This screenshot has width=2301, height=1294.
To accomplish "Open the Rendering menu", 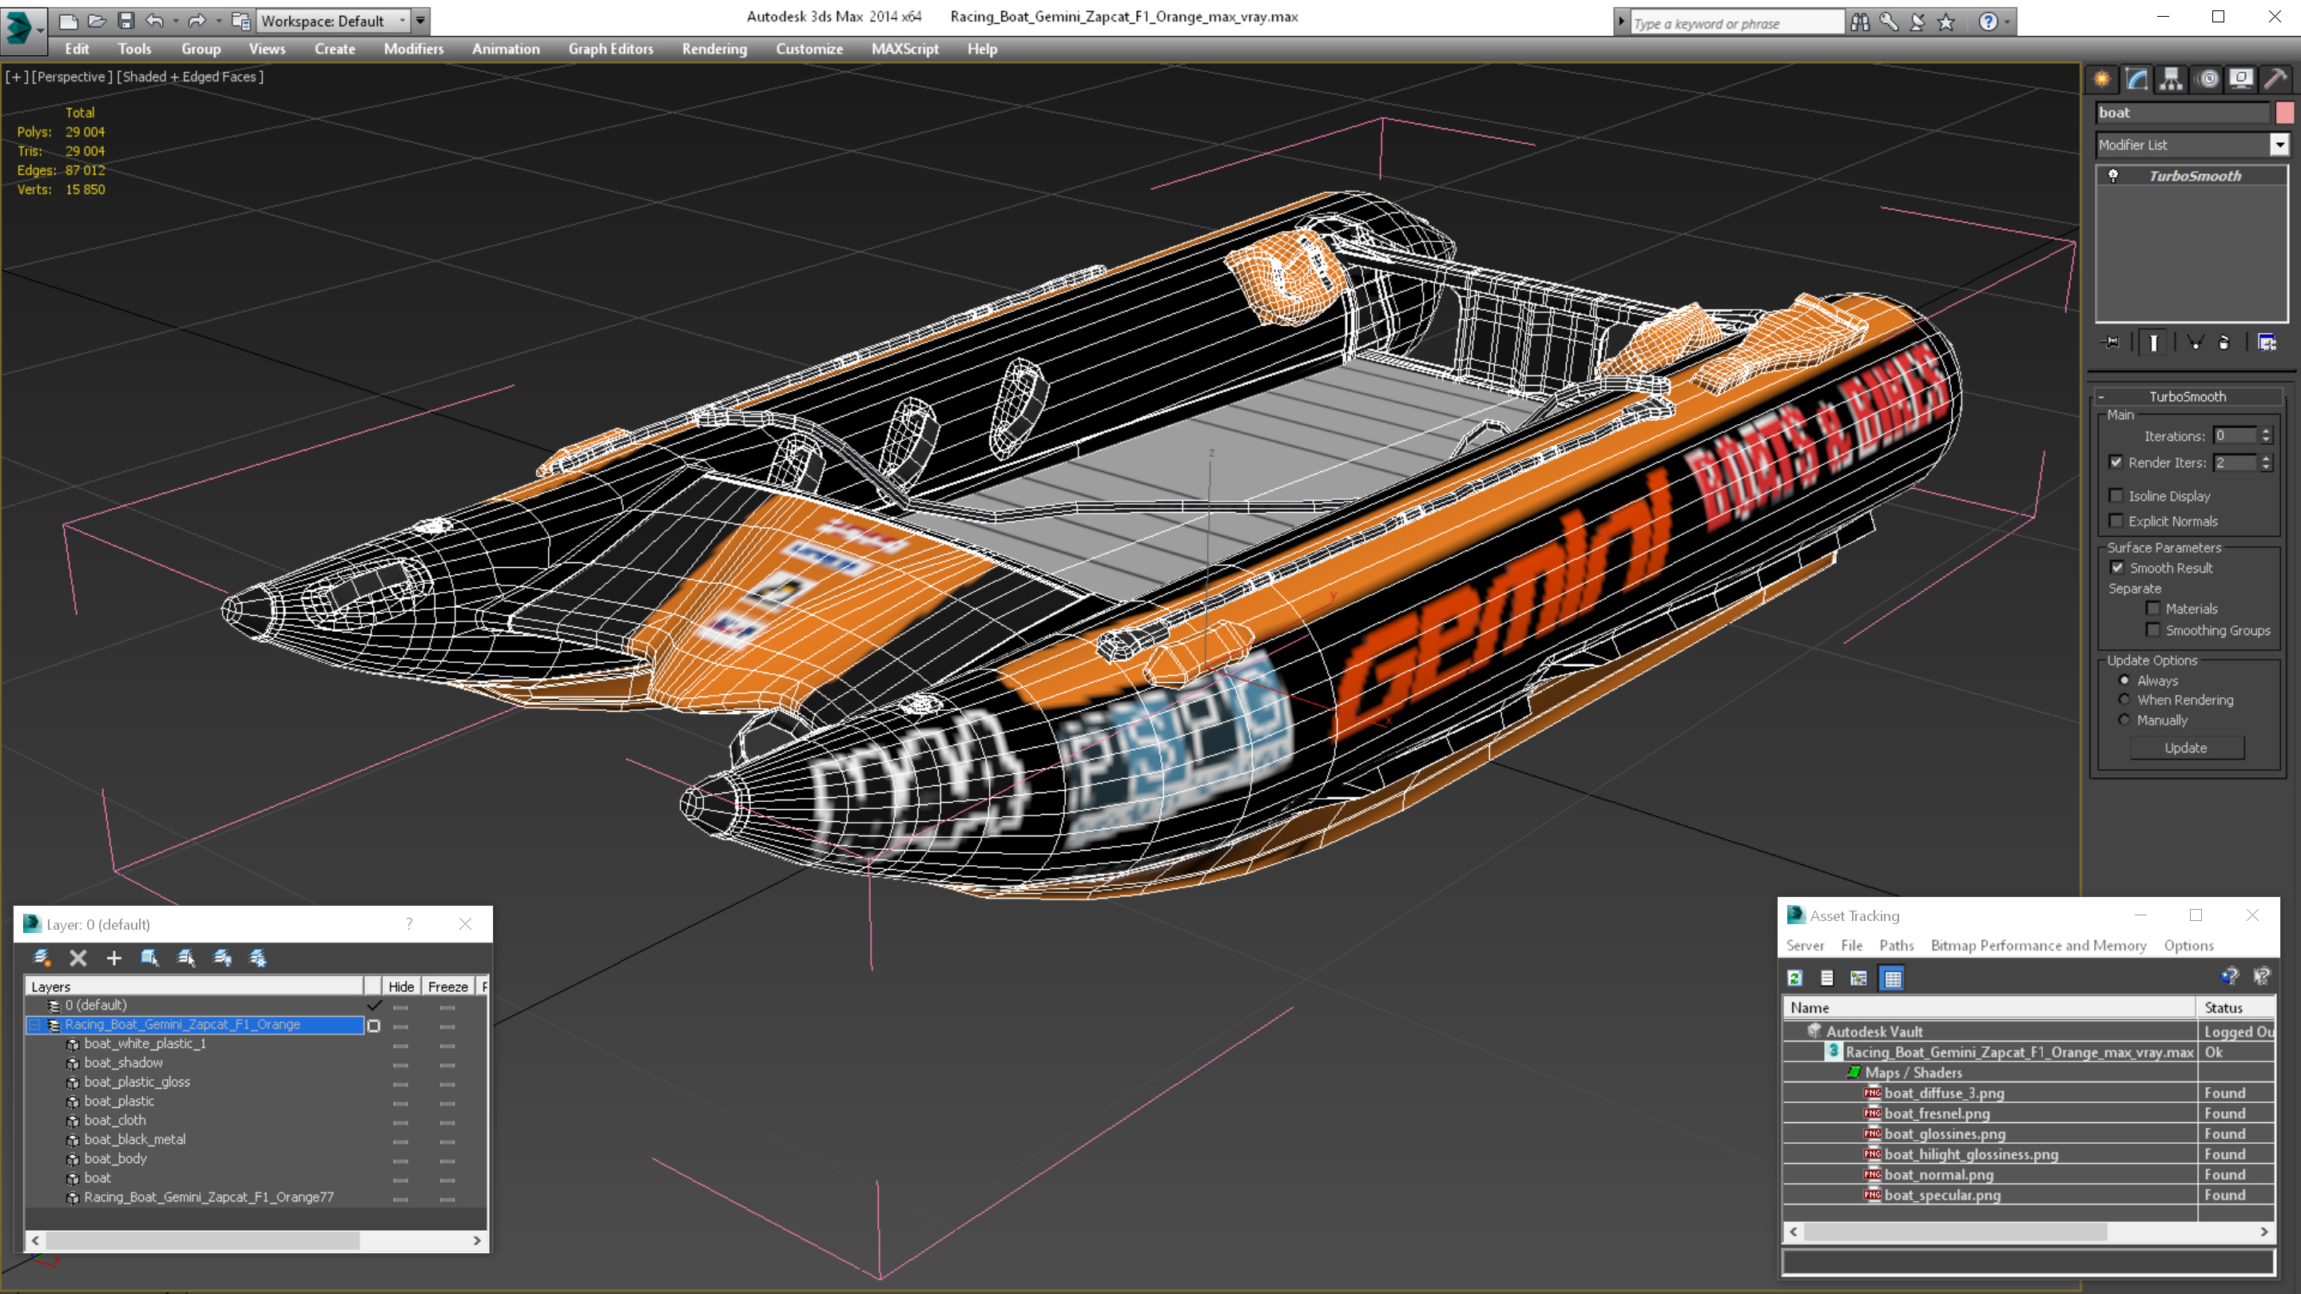I will point(713,49).
